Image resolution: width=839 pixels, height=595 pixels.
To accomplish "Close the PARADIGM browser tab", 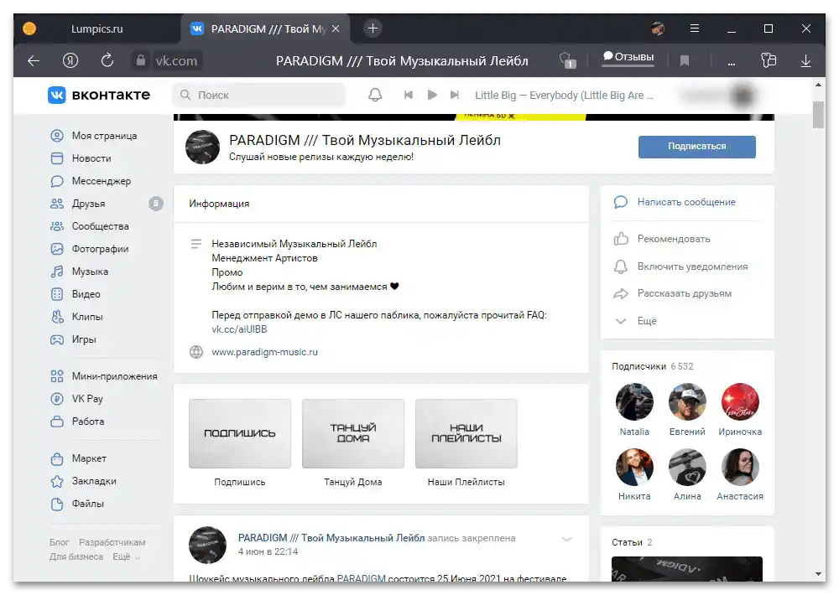I will click(x=336, y=28).
